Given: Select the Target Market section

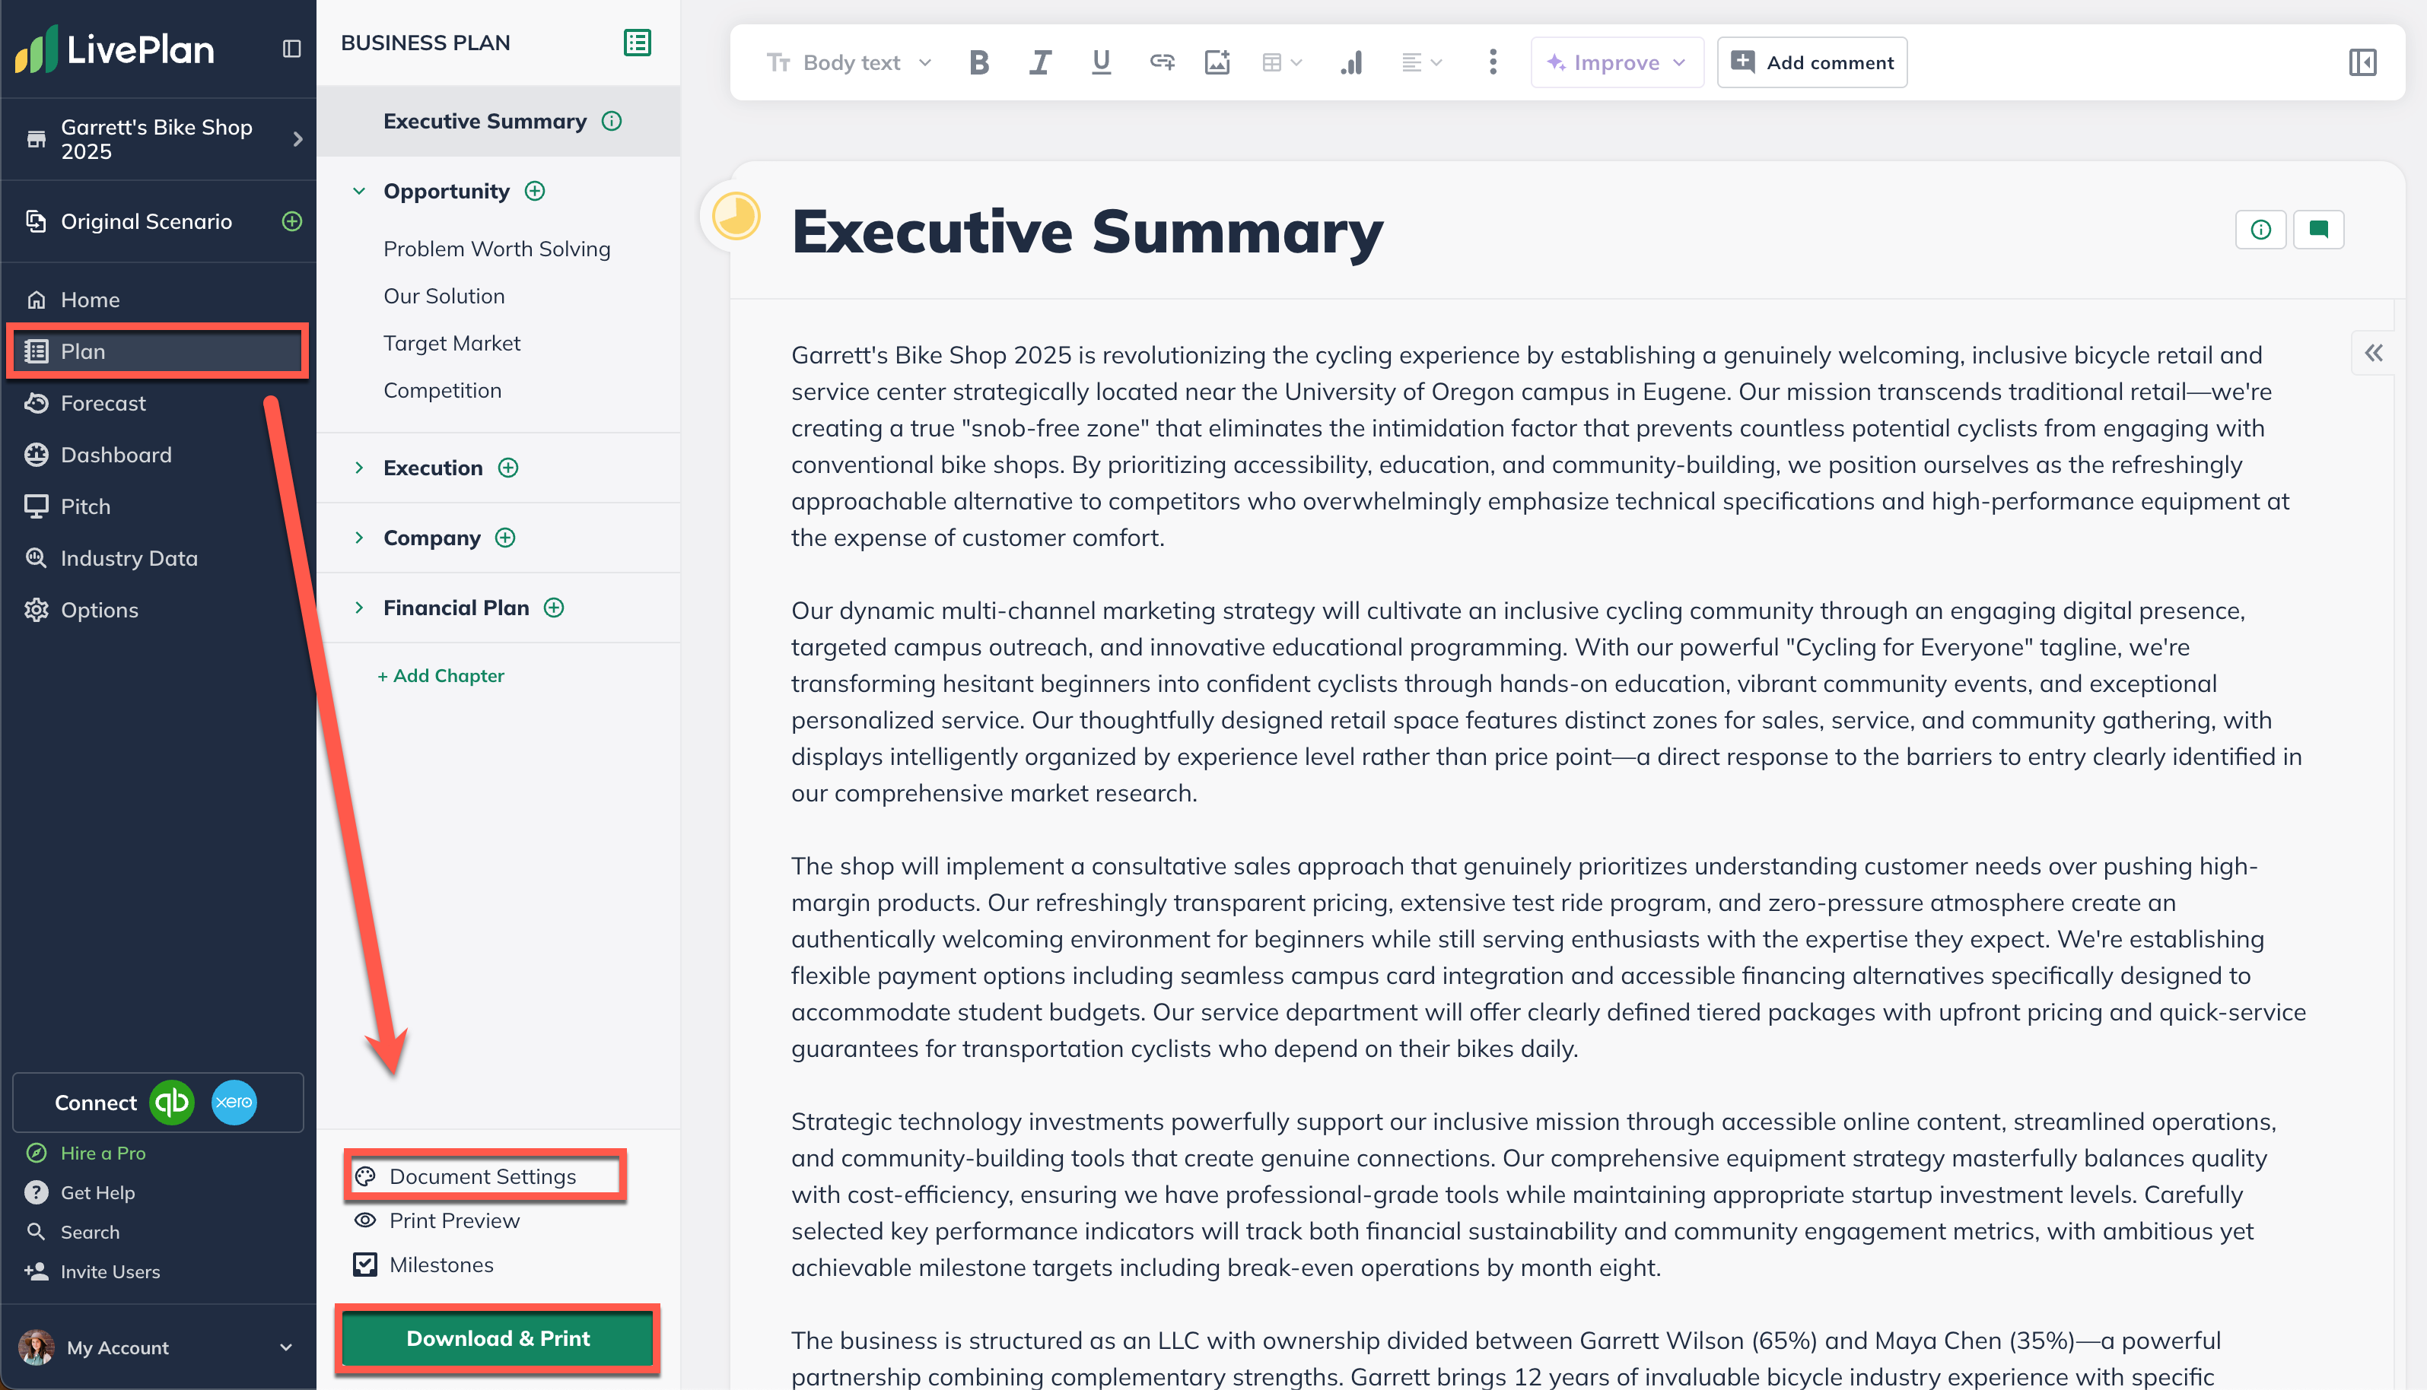Looking at the screenshot, I should click(x=452, y=343).
